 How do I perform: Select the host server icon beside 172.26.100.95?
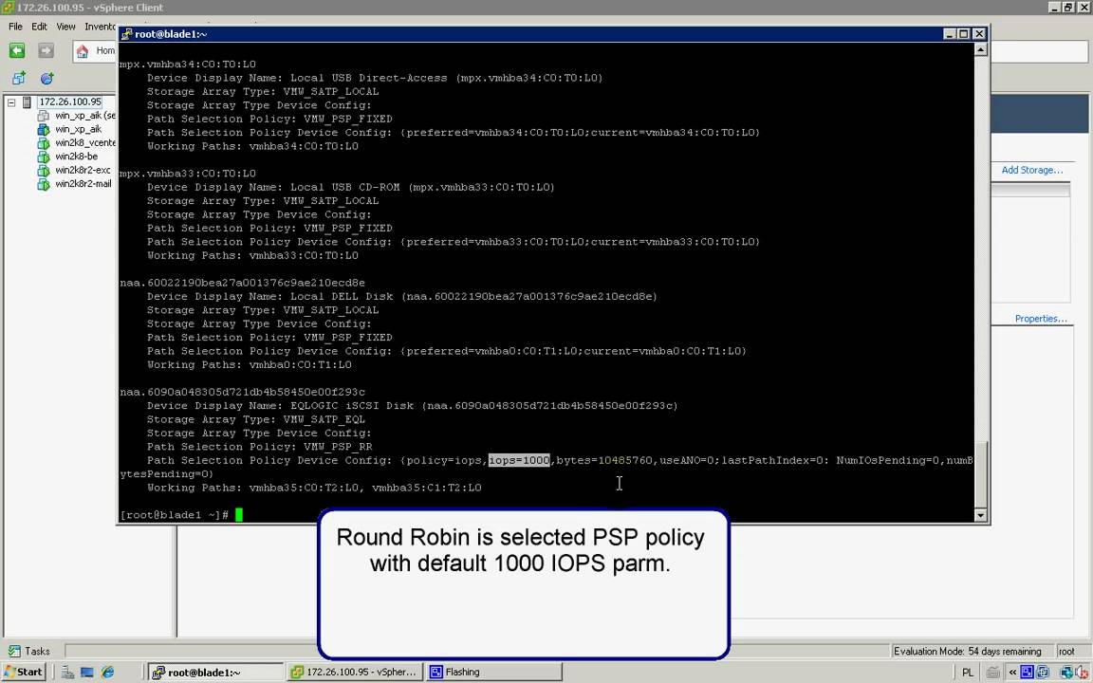[x=28, y=102]
